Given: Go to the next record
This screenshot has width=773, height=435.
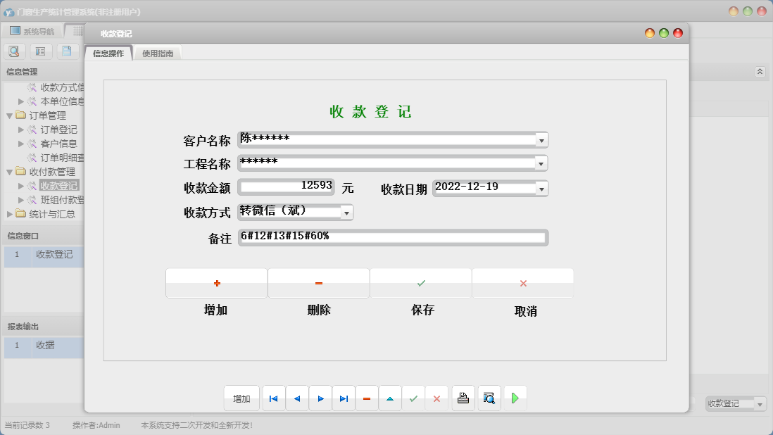Looking at the screenshot, I should (x=320, y=398).
